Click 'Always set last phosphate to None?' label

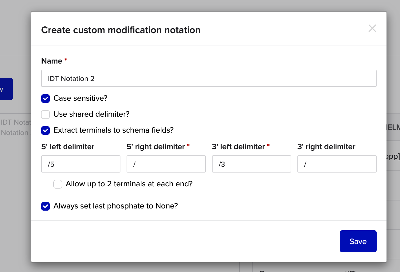pos(116,206)
